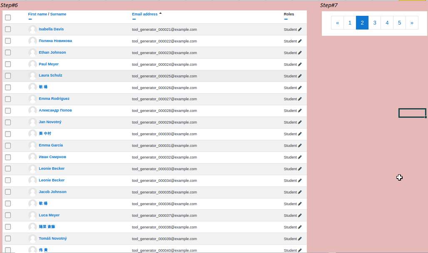428x253 pixels.
Task: Collapse the First name / Surname column
Action: [x=30, y=19]
